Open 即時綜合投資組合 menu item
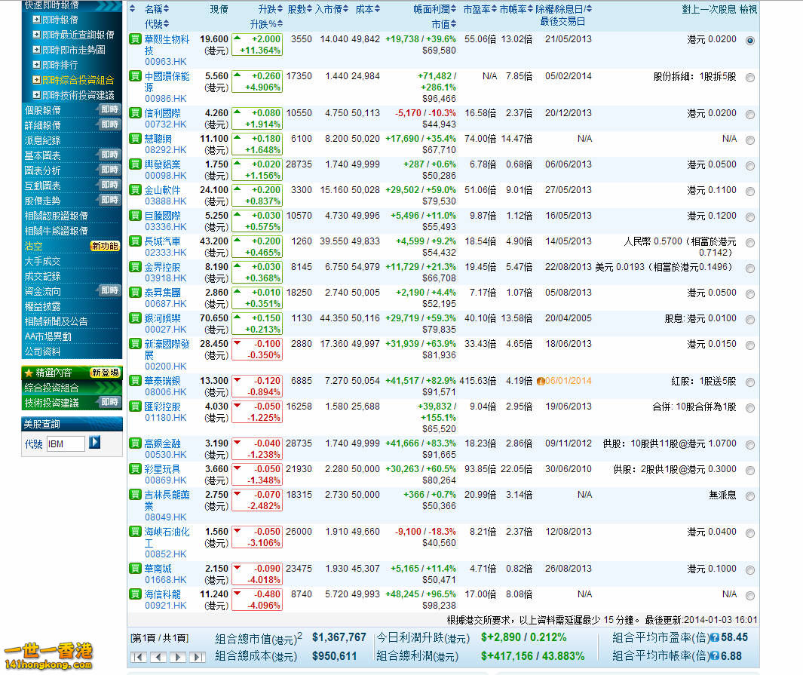 click(x=78, y=80)
